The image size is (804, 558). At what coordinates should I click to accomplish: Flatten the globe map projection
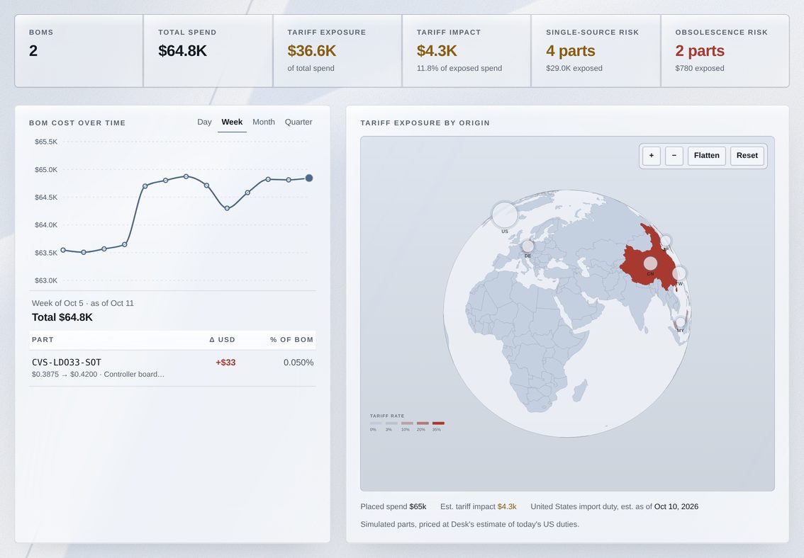(707, 156)
